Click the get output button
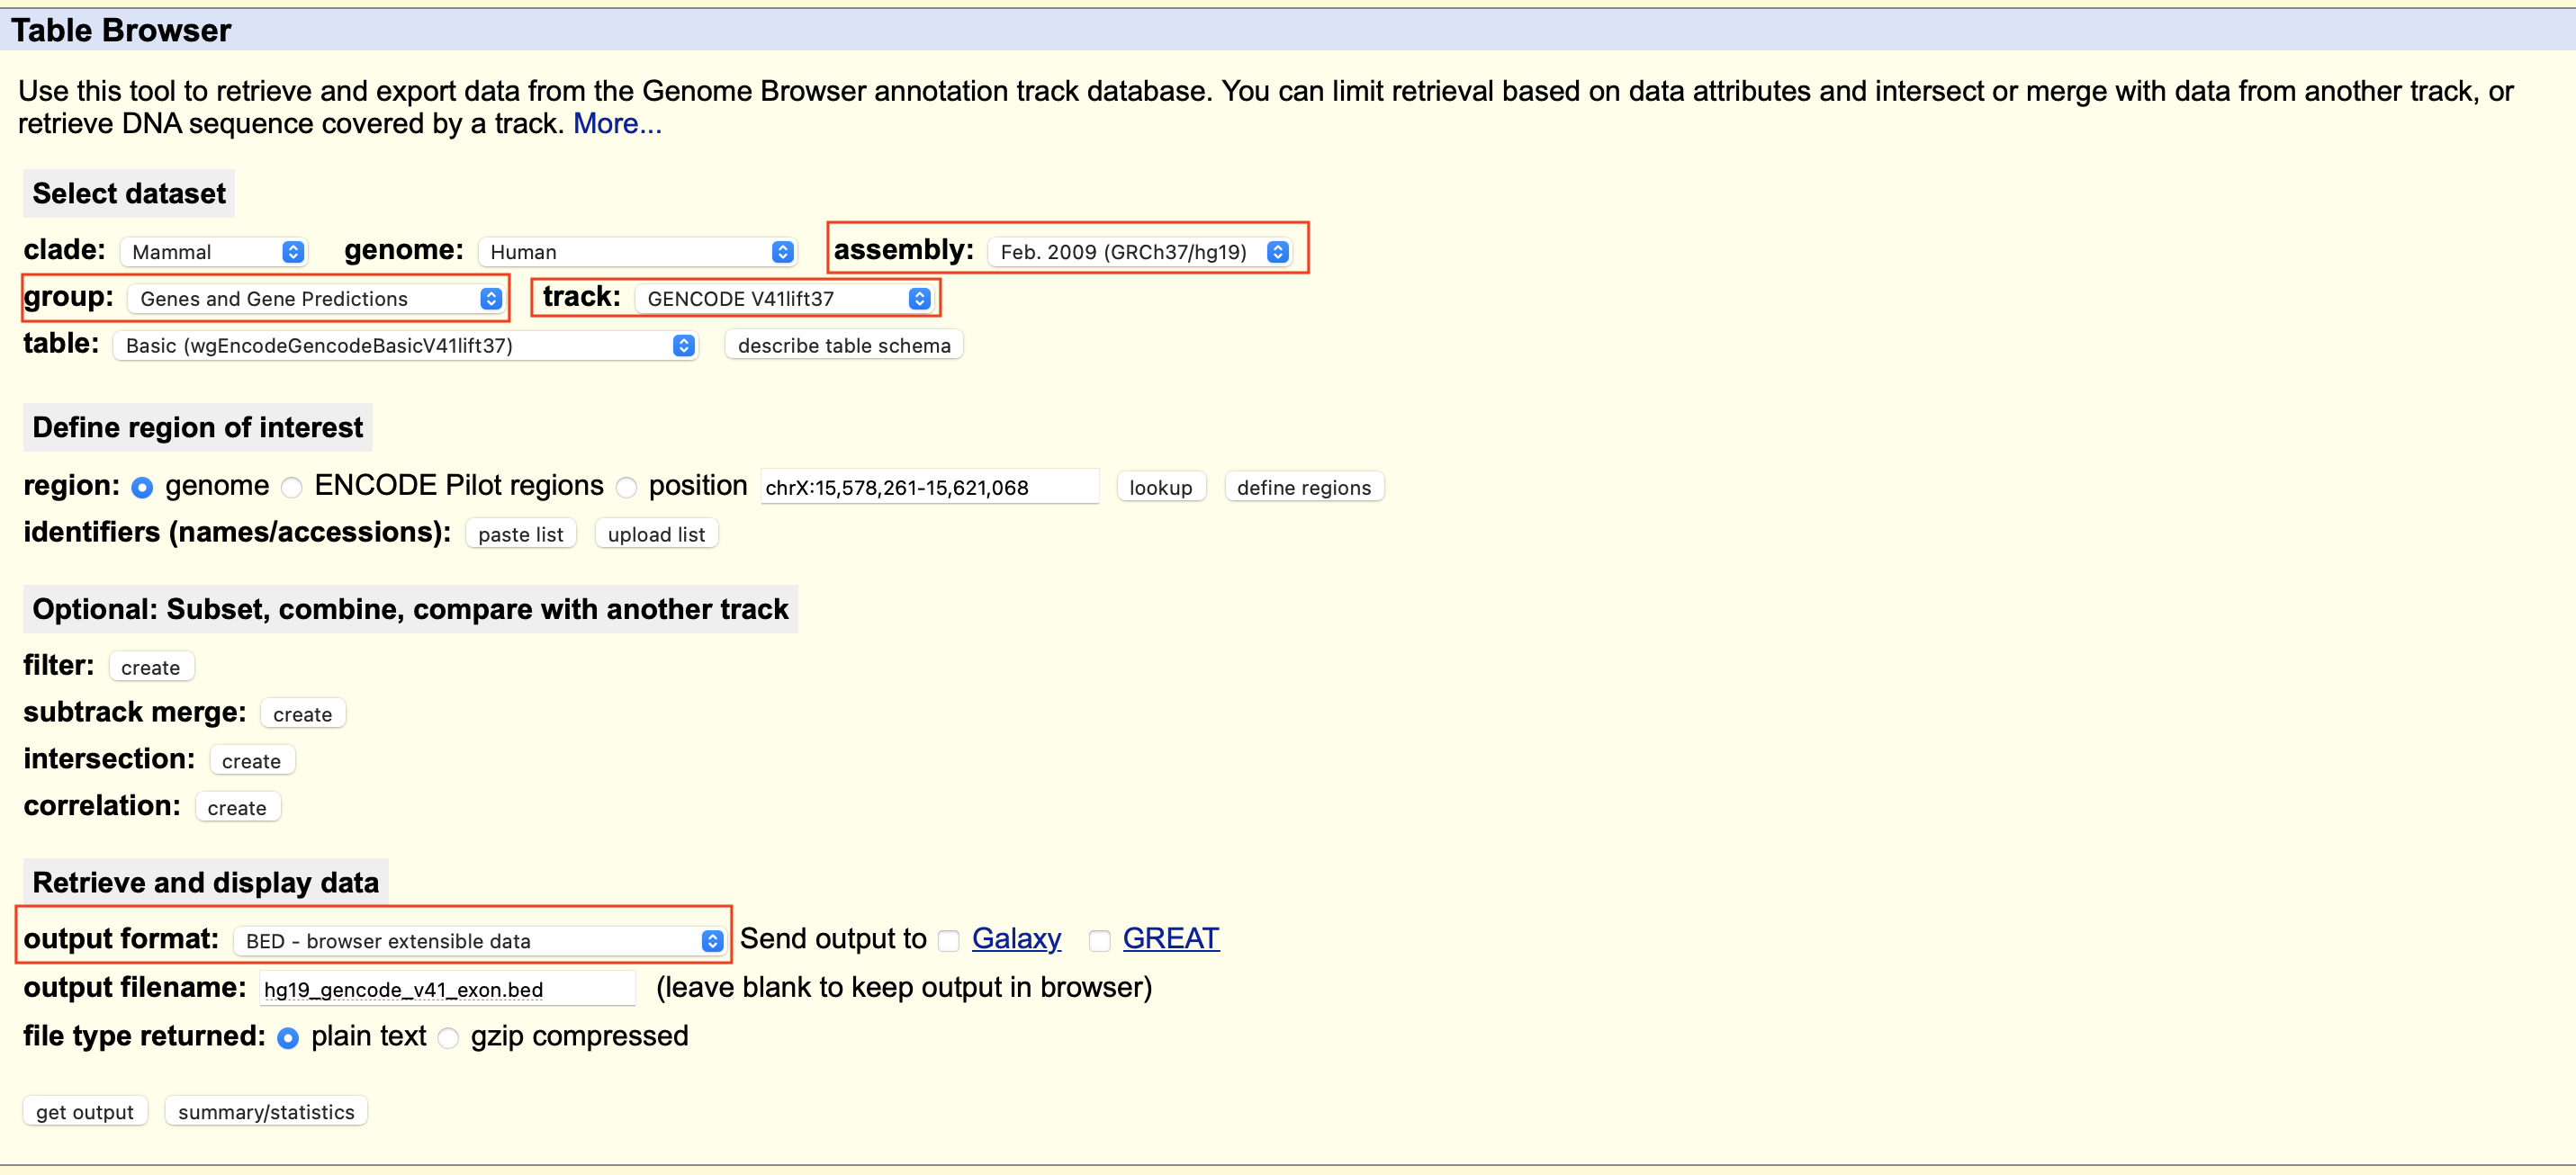This screenshot has height=1175, width=2576. pos(84,1110)
